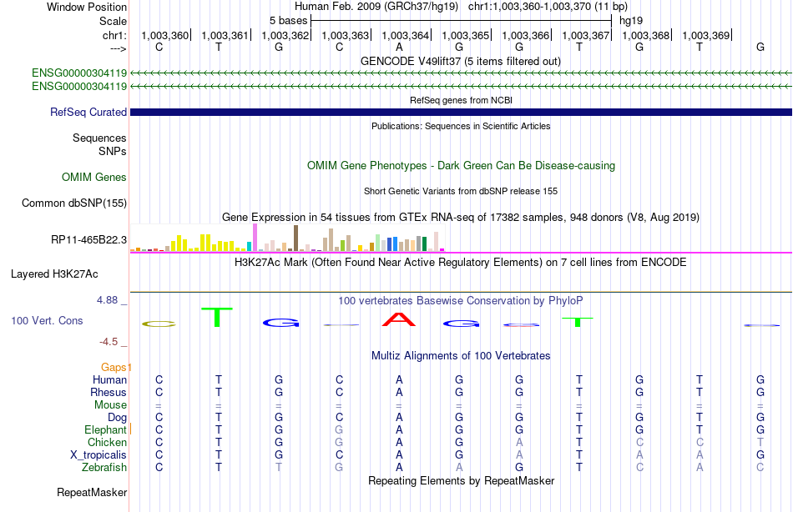Click the RepeatMasker track label
The width and height of the screenshot is (793, 512).
(92, 492)
